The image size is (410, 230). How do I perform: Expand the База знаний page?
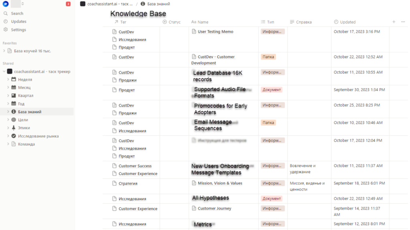tap(8, 112)
